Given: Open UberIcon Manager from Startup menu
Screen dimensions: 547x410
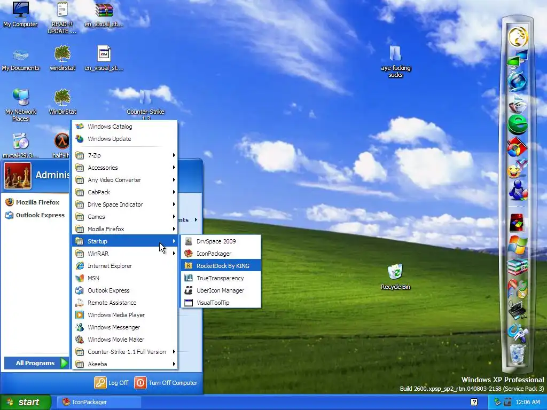Looking at the screenshot, I should (221, 290).
